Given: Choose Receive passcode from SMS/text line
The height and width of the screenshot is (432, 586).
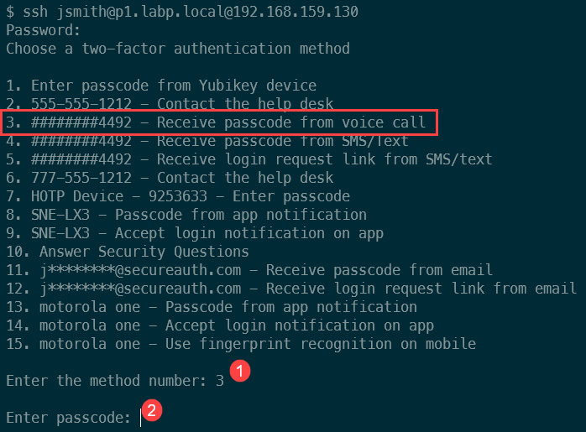Looking at the screenshot, I should pos(207,141).
